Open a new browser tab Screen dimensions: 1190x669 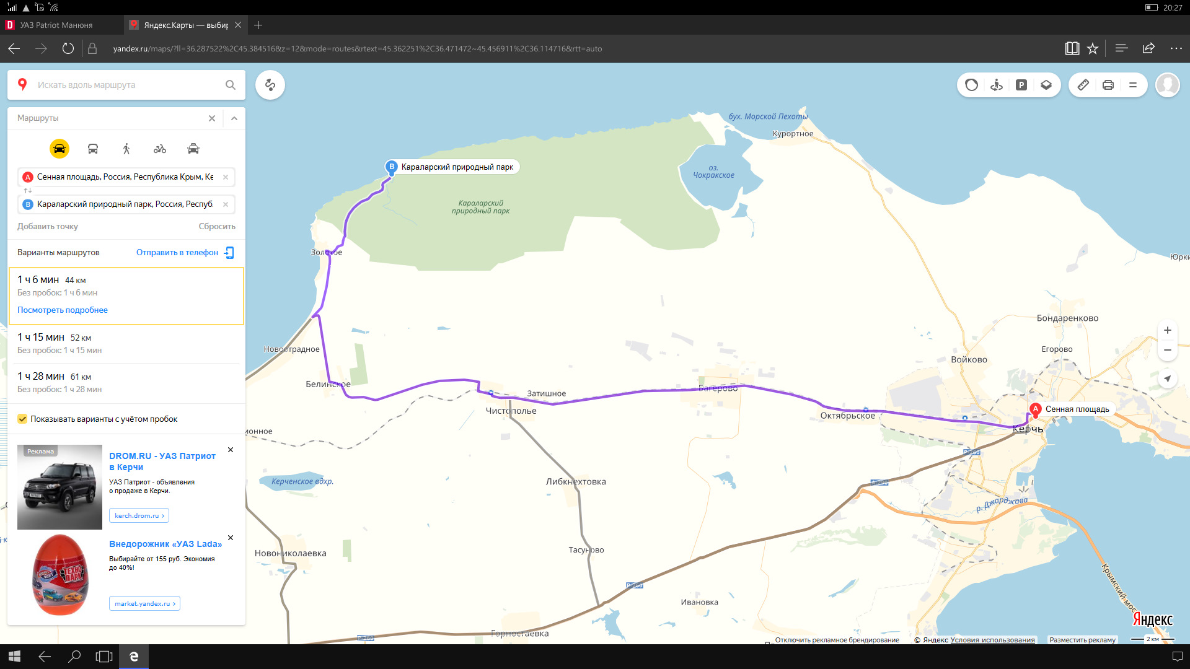[258, 25]
